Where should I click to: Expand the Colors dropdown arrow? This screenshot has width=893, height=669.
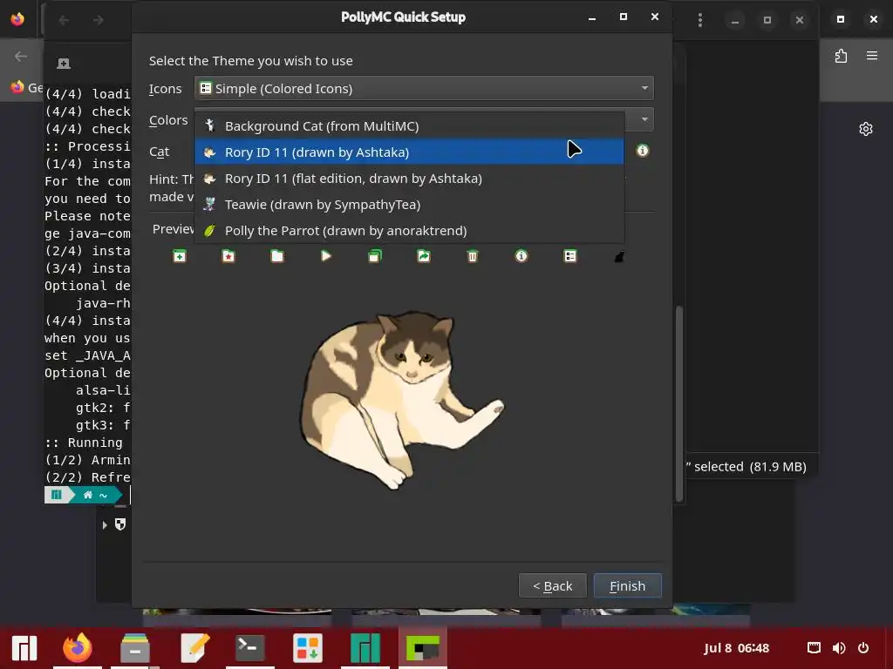[644, 119]
